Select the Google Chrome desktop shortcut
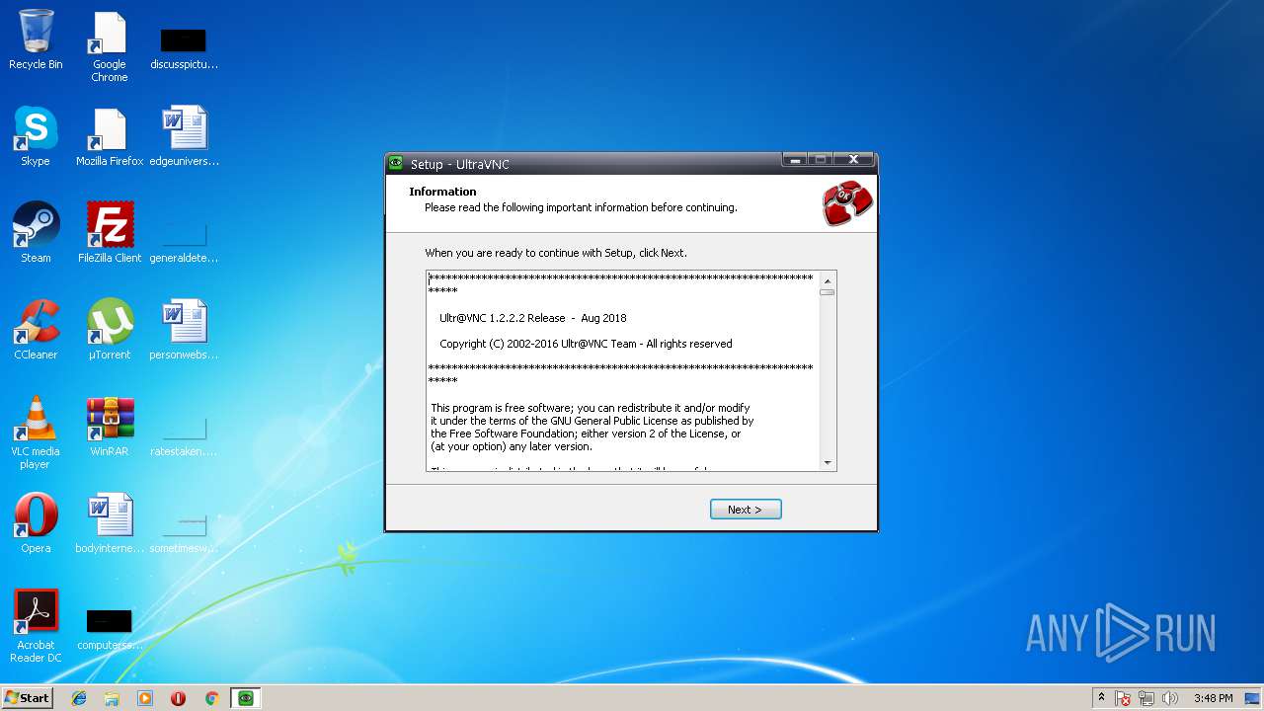This screenshot has height=711, width=1264. (x=110, y=46)
